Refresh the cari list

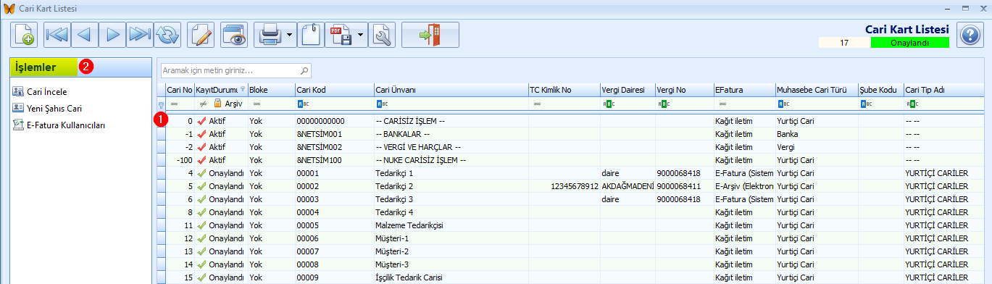coord(167,34)
